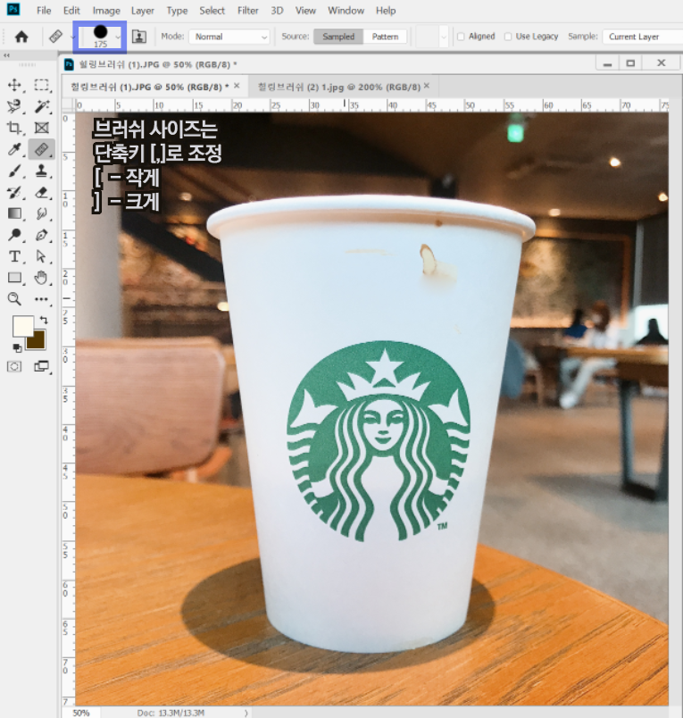Select the Hand tool
The height and width of the screenshot is (718, 683).
(x=42, y=278)
